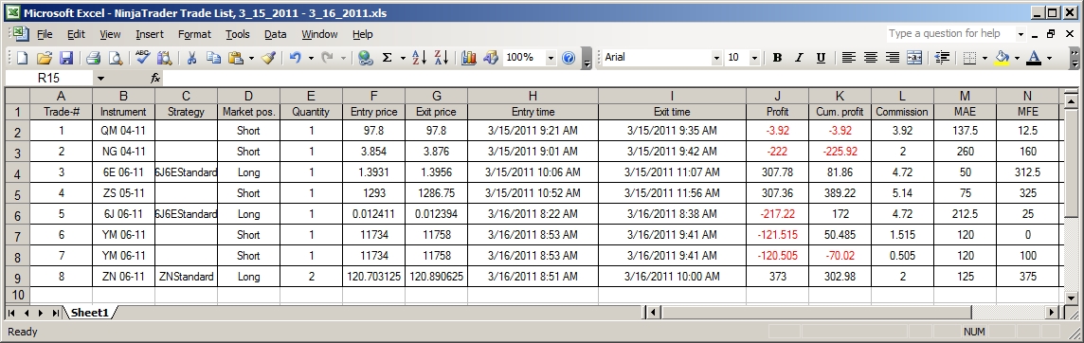This screenshot has width=1084, height=343.
Task: Toggle italic formatting
Action: pos(799,58)
